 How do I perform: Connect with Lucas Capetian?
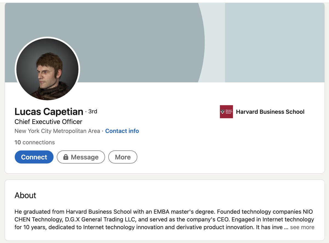[x=34, y=157]
